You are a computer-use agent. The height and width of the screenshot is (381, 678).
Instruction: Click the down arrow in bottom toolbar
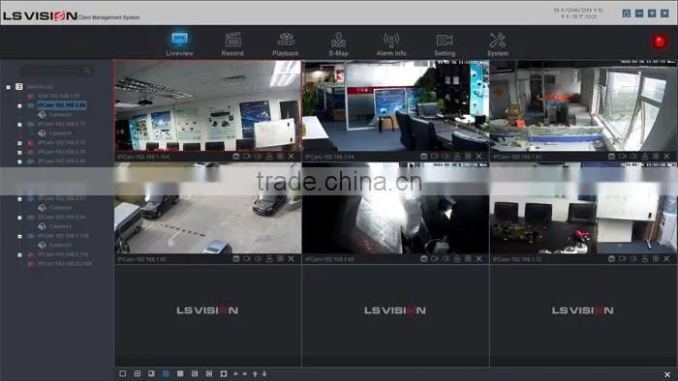tap(264, 373)
